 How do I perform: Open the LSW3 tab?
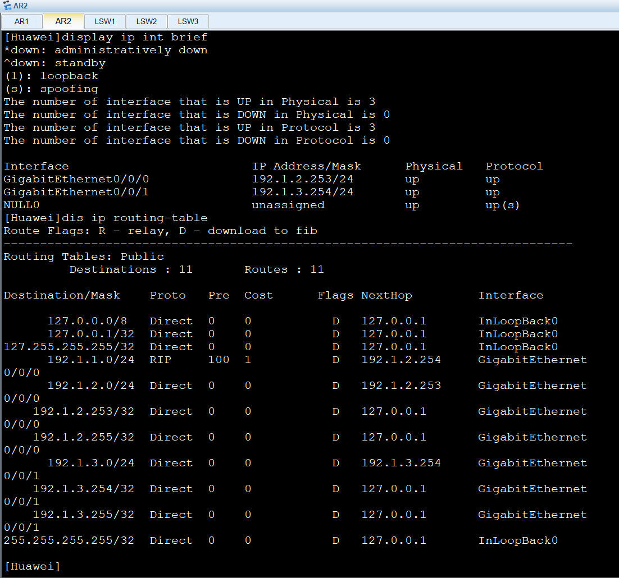(x=188, y=22)
